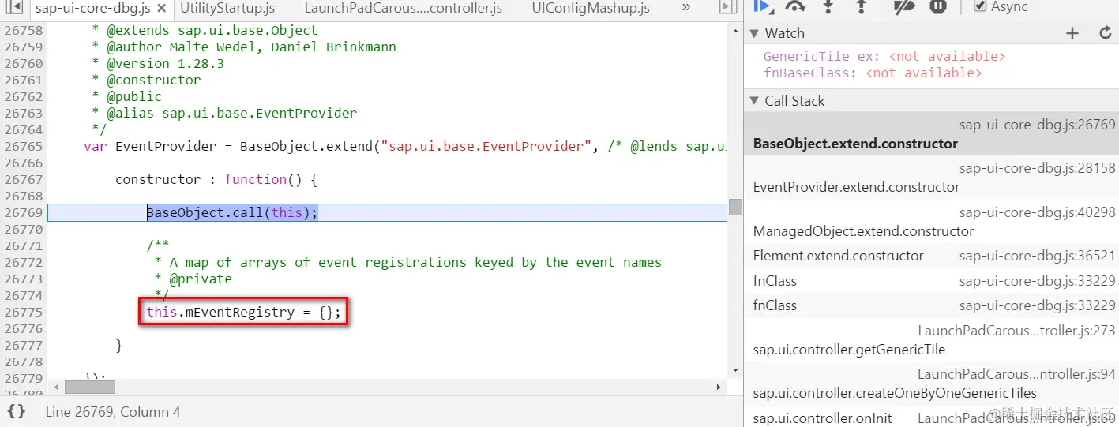Toggle the Async checkbox
Viewport: 1119px width, 427px height.
click(980, 6)
